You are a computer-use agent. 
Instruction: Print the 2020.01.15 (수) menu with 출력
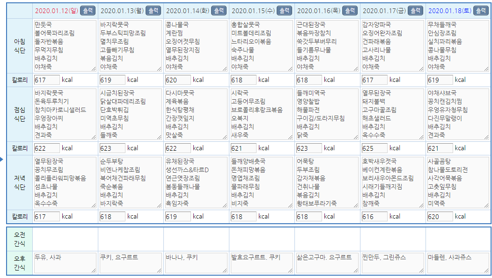point(284,10)
